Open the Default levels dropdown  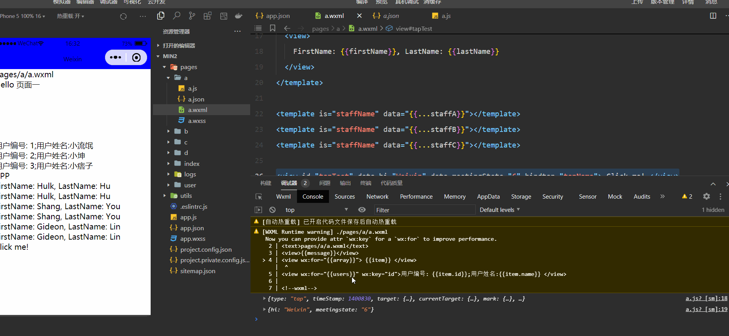pyautogui.click(x=500, y=210)
